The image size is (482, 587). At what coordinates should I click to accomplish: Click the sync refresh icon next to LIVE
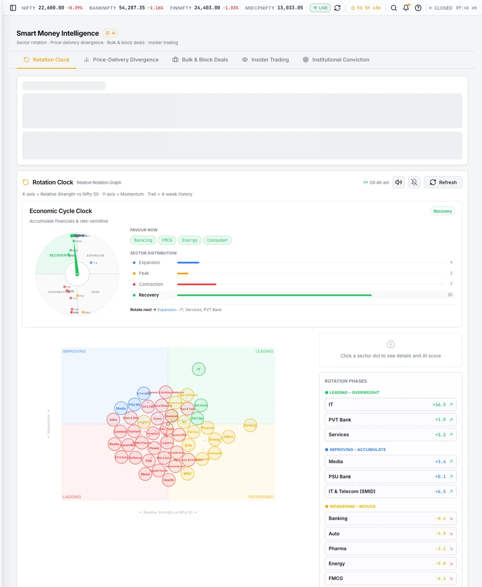click(337, 8)
